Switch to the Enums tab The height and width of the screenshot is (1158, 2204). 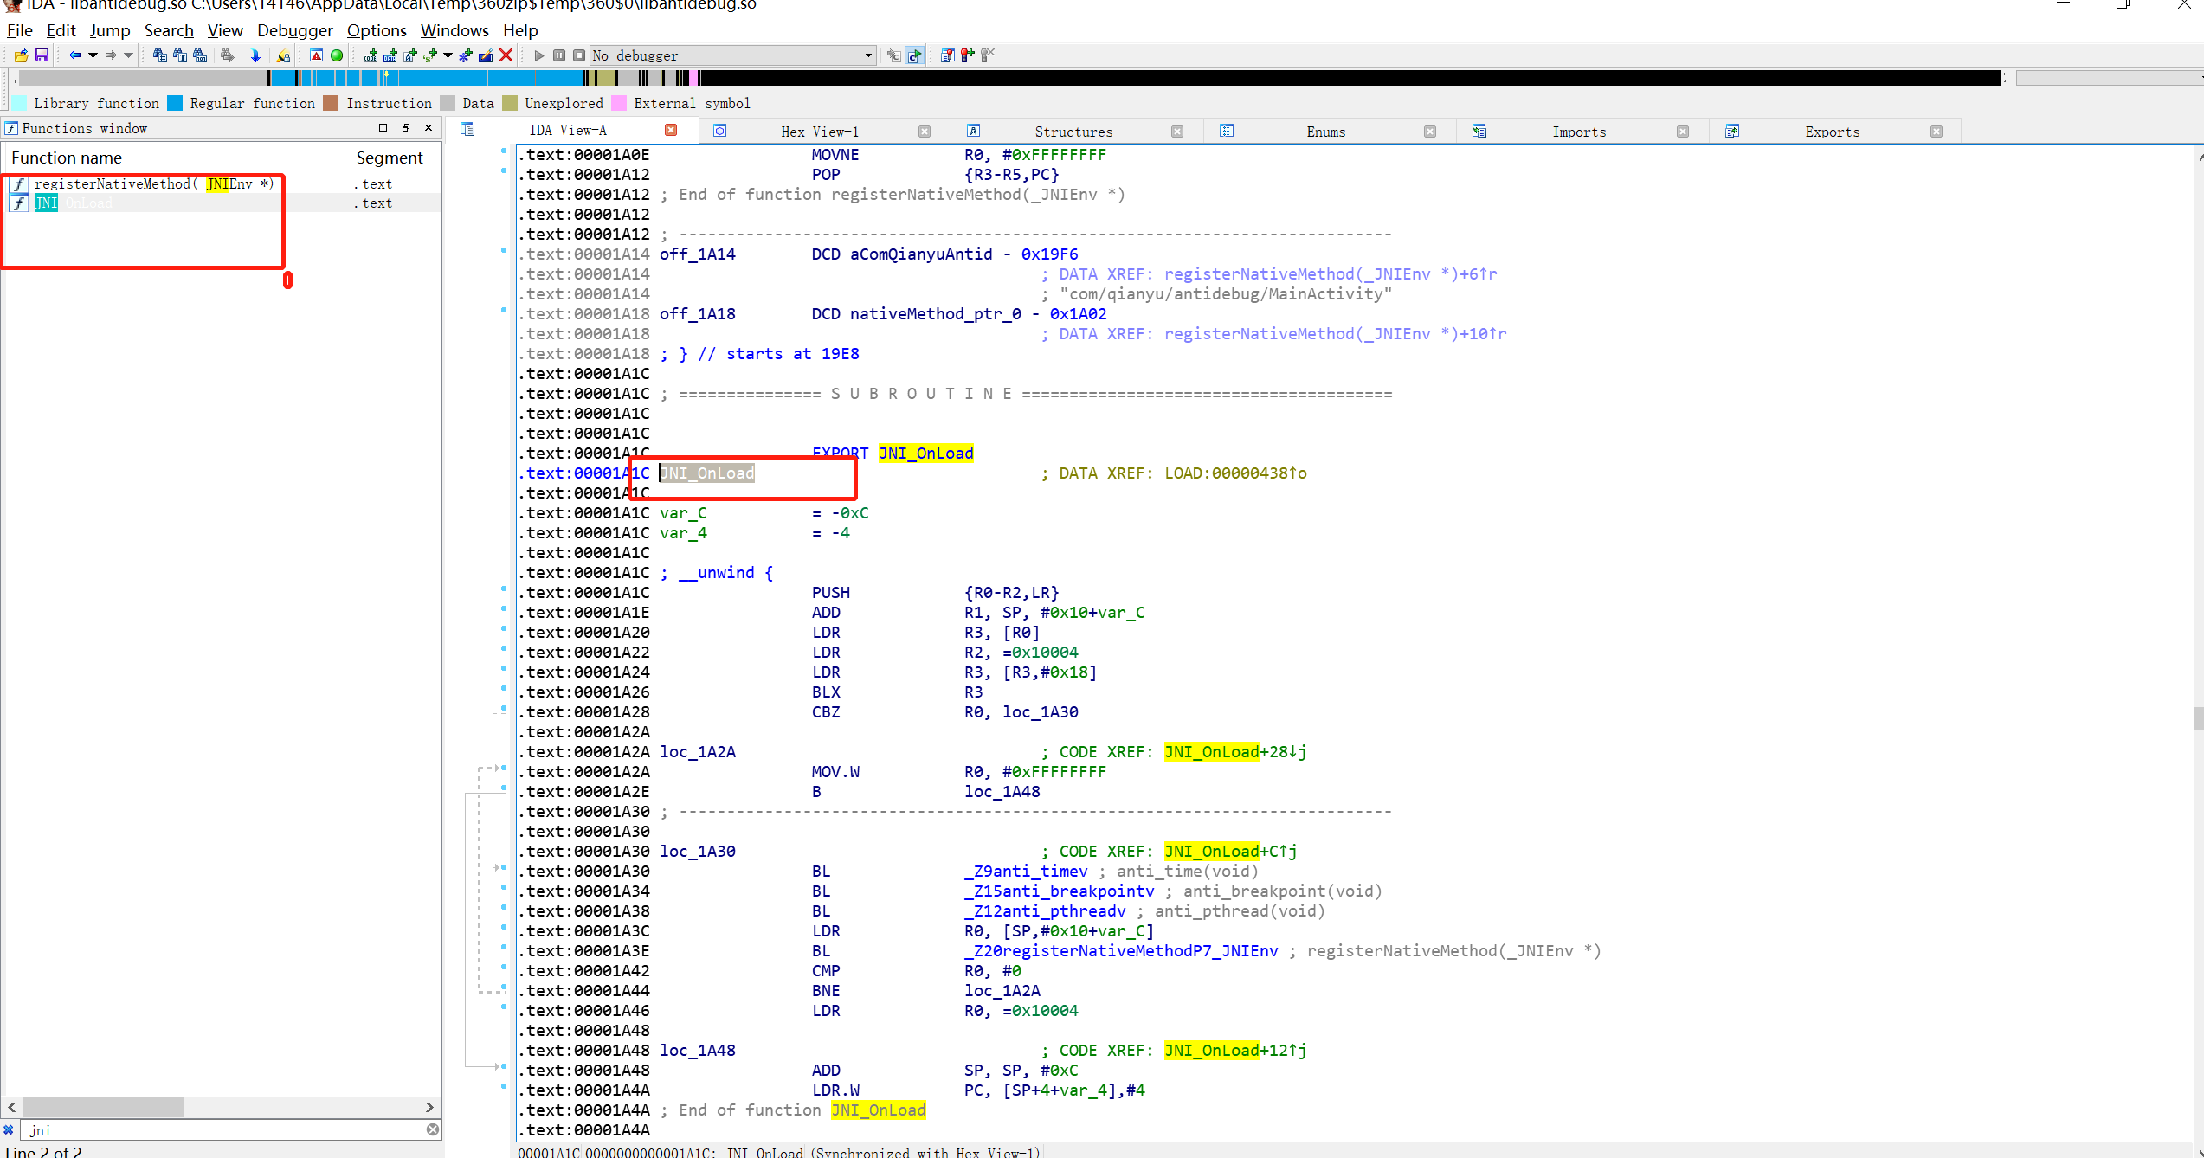(1325, 132)
